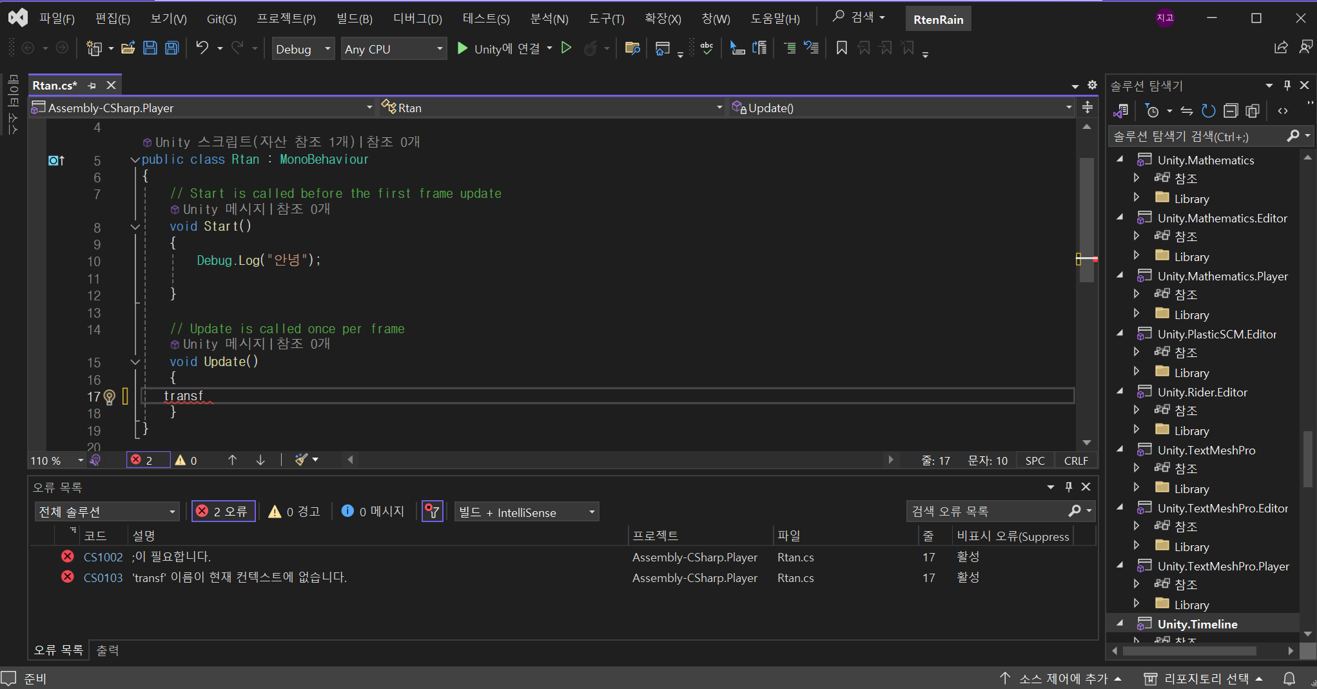This screenshot has height=689, width=1317.
Task: Open the CS1002 error code link
Action: tap(103, 557)
